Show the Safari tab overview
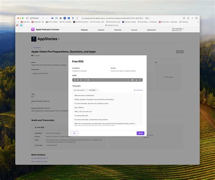 196,18
